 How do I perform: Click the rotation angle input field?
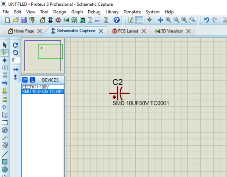click(16, 60)
